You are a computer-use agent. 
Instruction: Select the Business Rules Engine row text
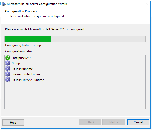(x=26, y=74)
